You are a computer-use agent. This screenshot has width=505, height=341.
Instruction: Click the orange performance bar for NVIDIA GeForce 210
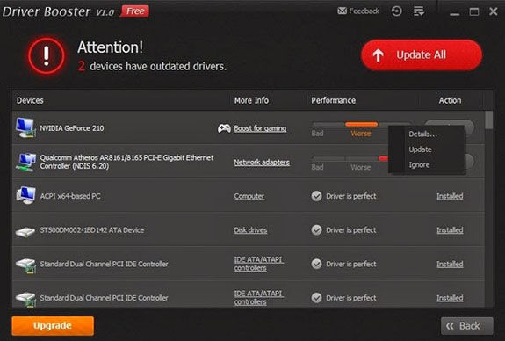tap(361, 124)
